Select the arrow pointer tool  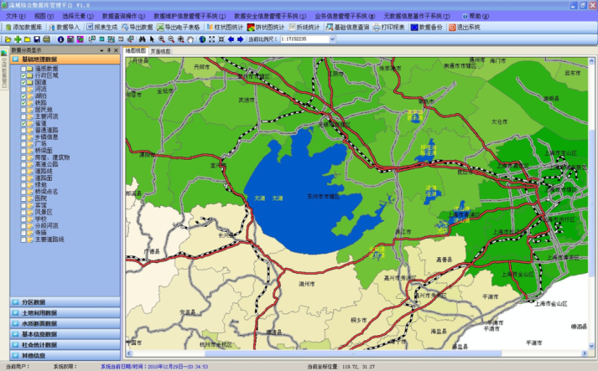click(x=152, y=39)
